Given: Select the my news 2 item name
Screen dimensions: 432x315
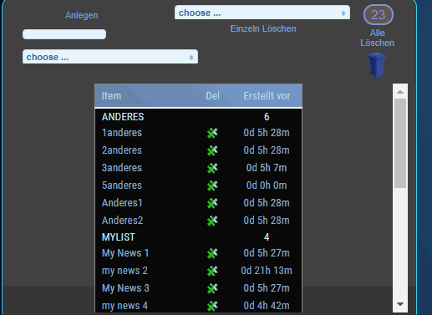Looking at the screenshot, I should tap(125, 271).
